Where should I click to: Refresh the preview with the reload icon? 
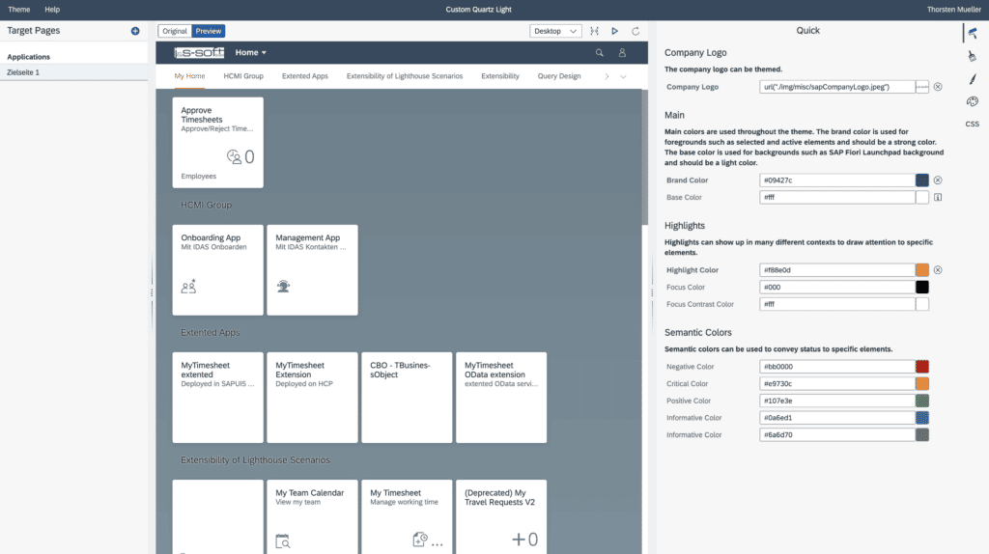(636, 31)
